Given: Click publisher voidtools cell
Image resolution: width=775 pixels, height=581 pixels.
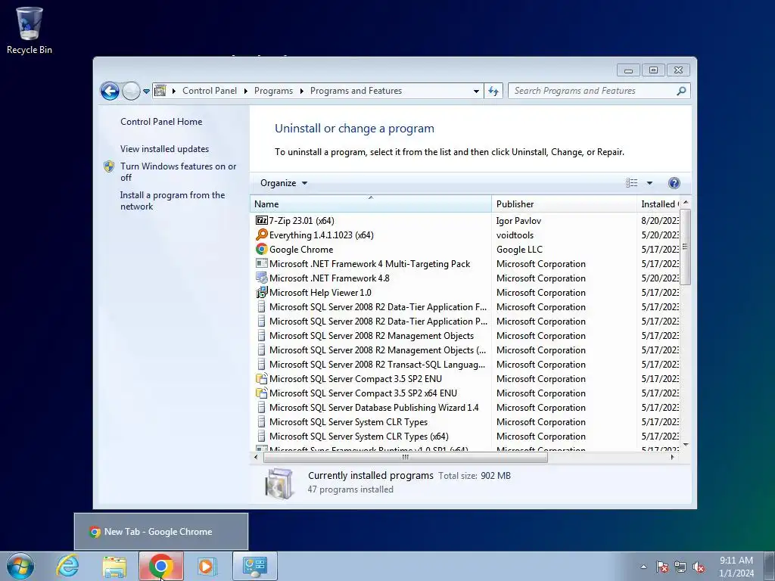Looking at the screenshot, I should click(515, 235).
